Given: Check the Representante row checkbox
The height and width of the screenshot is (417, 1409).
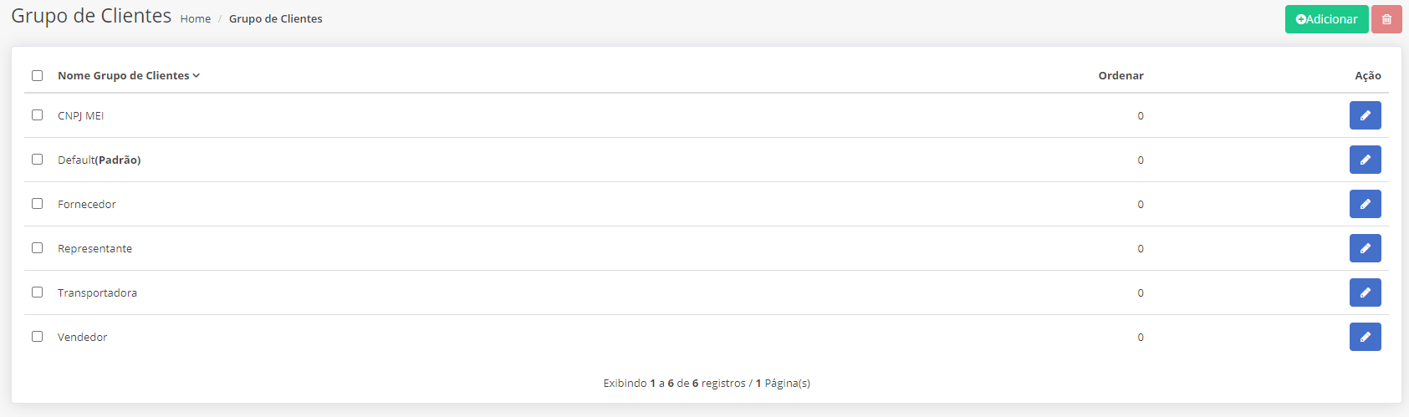Looking at the screenshot, I should 37,247.
